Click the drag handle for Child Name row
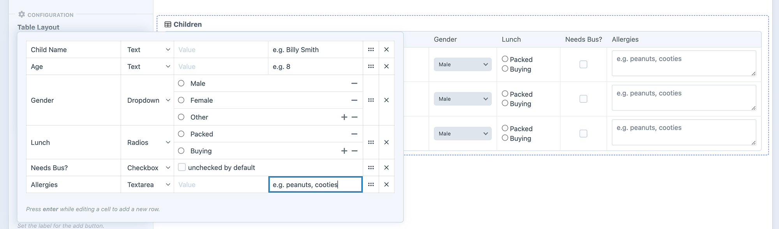The width and height of the screenshot is (779, 229). point(371,49)
